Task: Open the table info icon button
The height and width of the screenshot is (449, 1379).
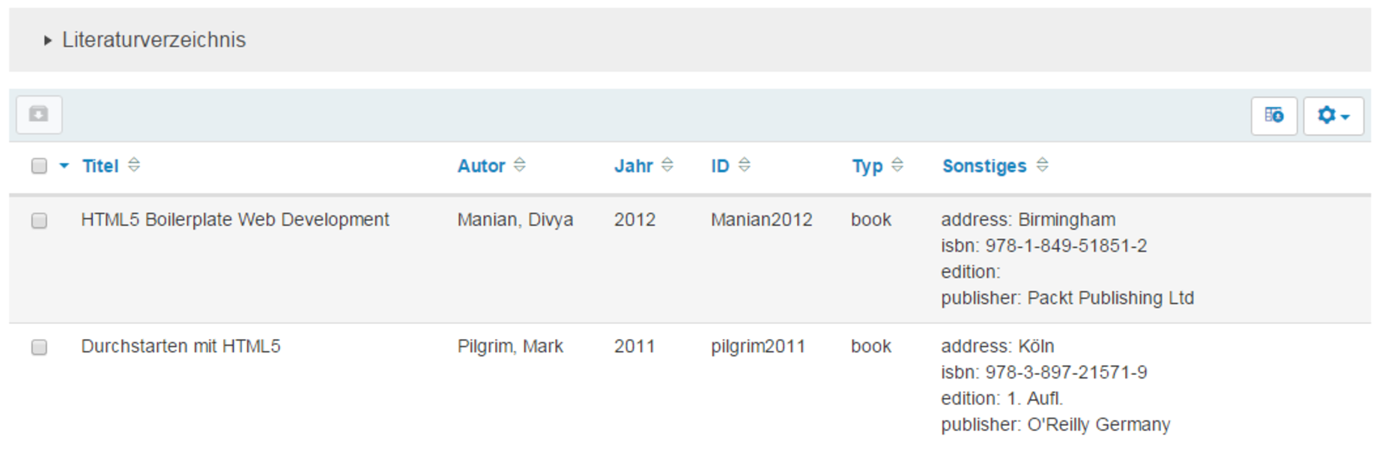Action: [1273, 116]
